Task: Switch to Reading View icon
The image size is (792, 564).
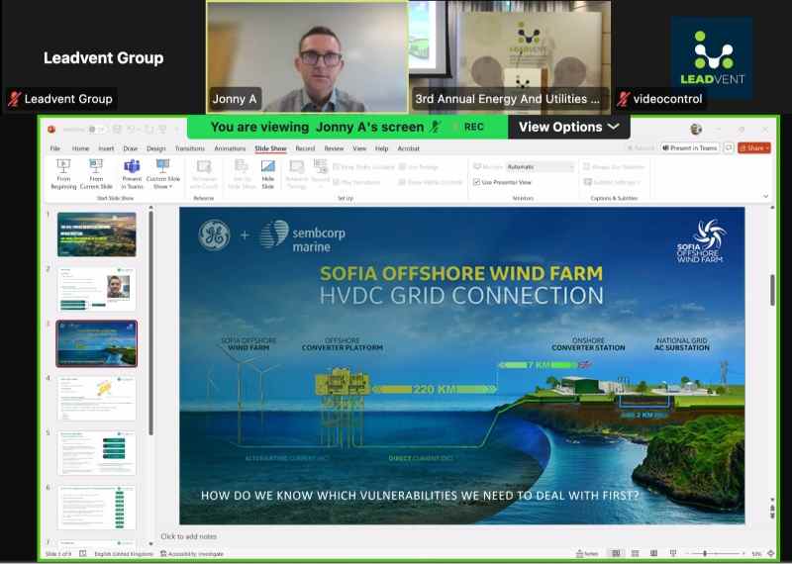Action: [653, 554]
